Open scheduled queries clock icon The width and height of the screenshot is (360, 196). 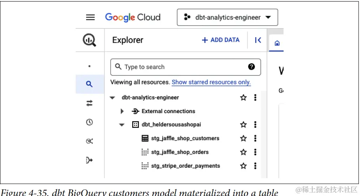point(90,122)
